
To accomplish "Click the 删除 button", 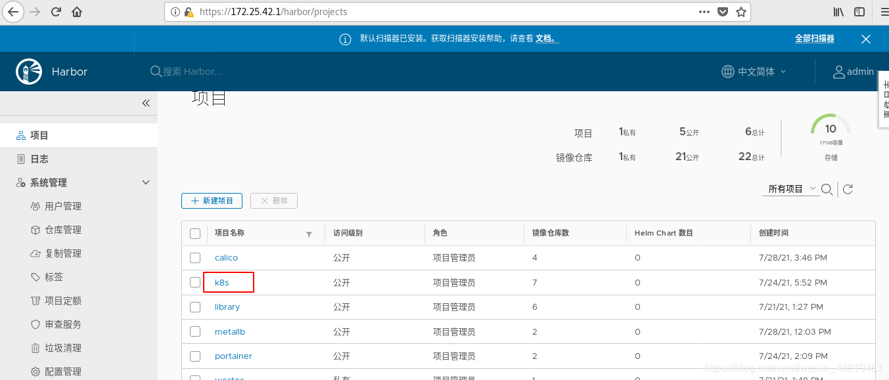I will 274,201.
